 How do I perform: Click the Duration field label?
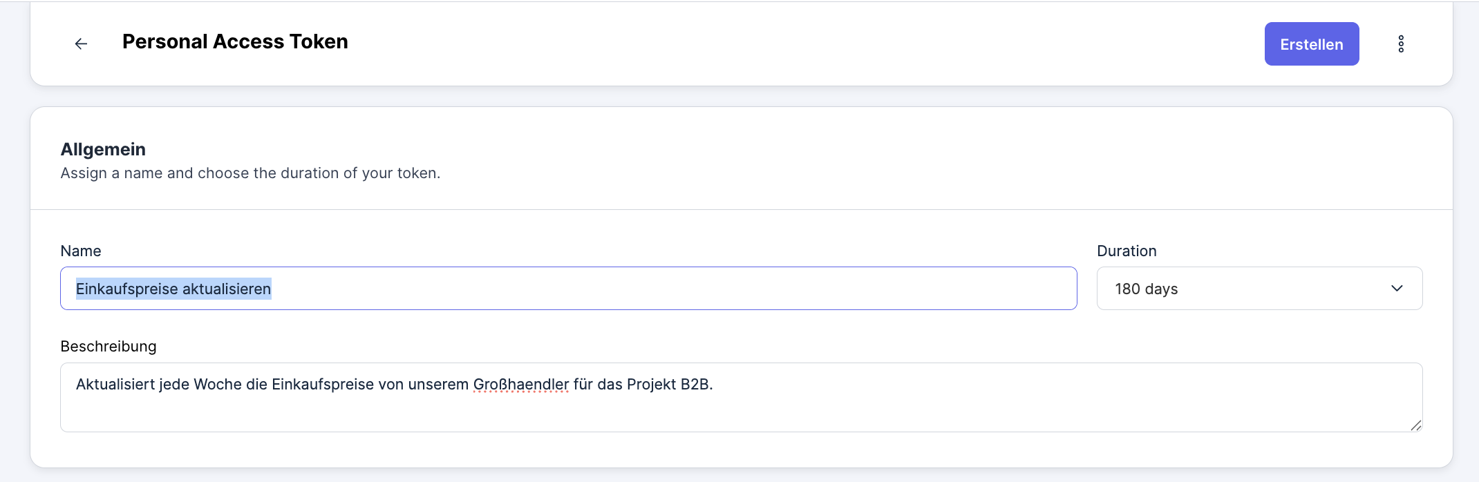[1127, 251]
